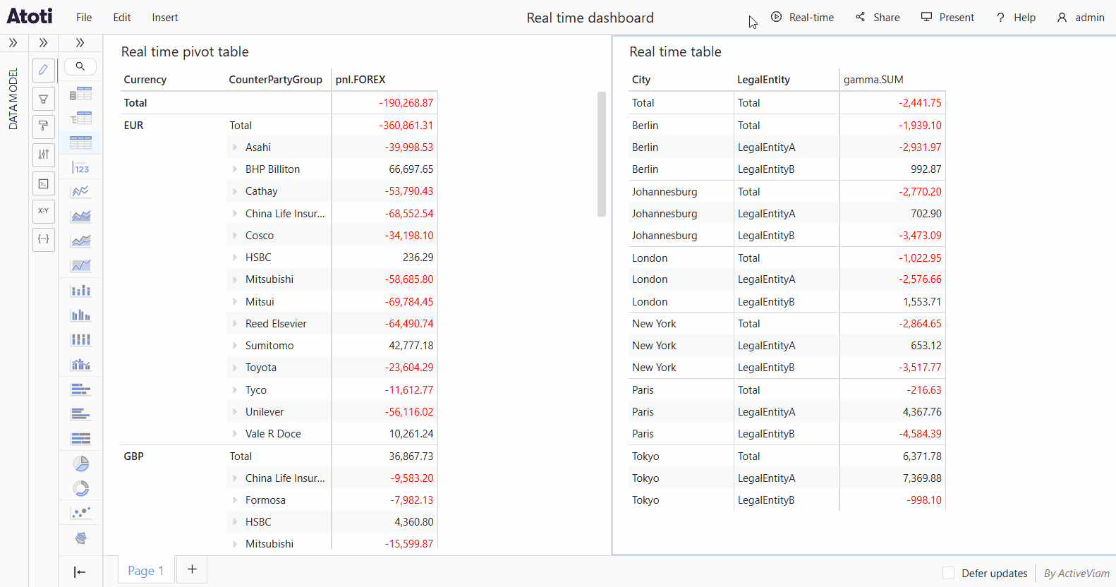Click the Share button
The width and height of the screenshot is (1116, 587).
[x=878, y=18]
